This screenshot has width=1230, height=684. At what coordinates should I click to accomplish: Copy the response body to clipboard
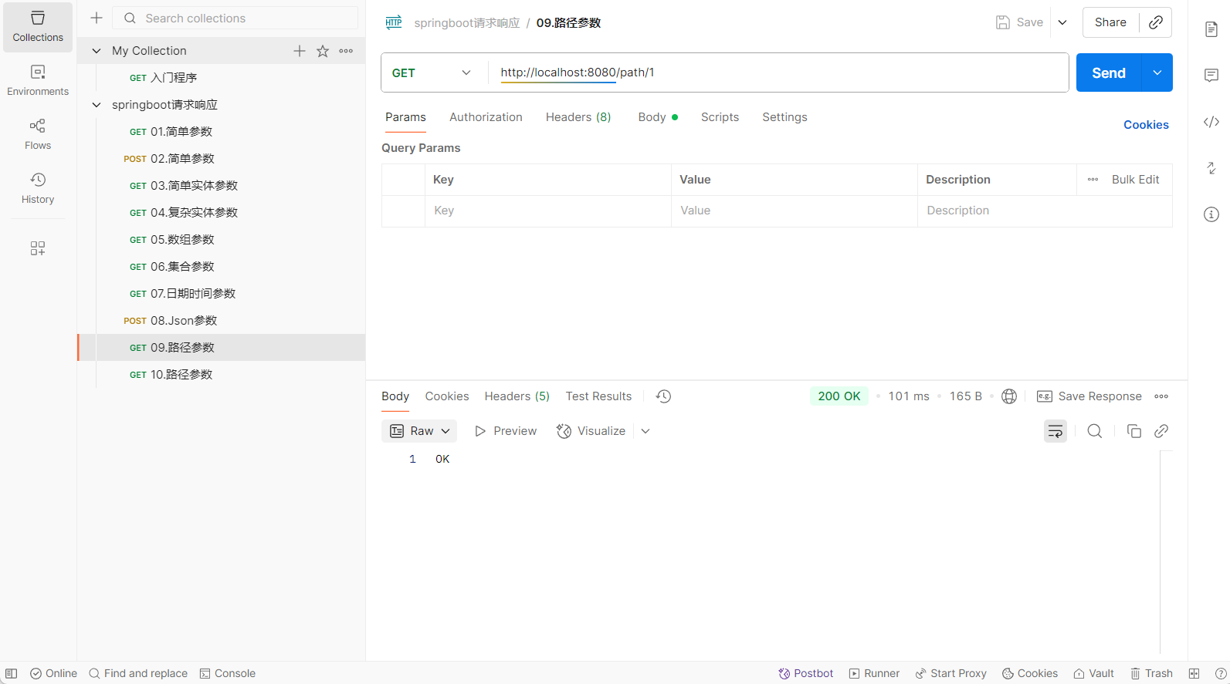click(1134, 431)
